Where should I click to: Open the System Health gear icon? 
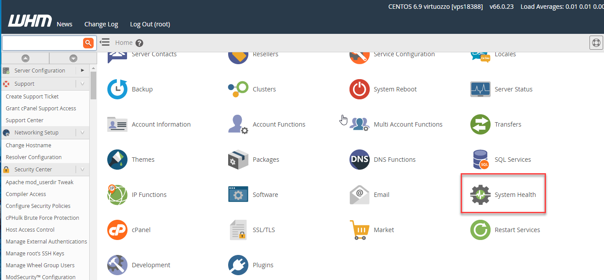click(x=480, y=195)
